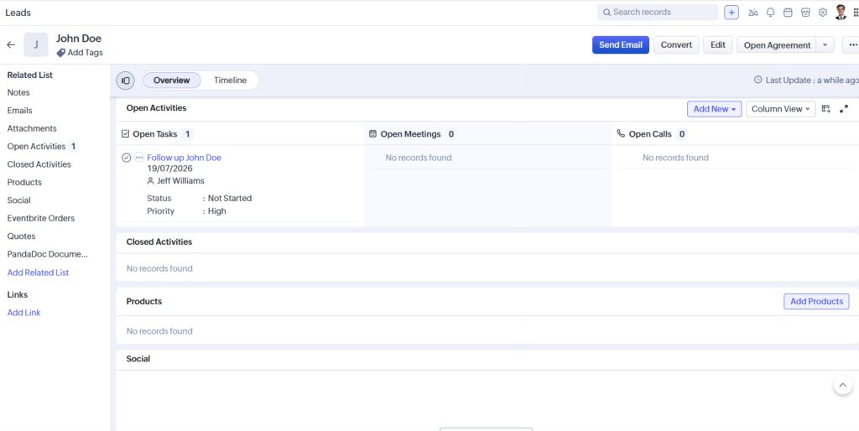Click the Last Update clock icon

pos(758,80)
